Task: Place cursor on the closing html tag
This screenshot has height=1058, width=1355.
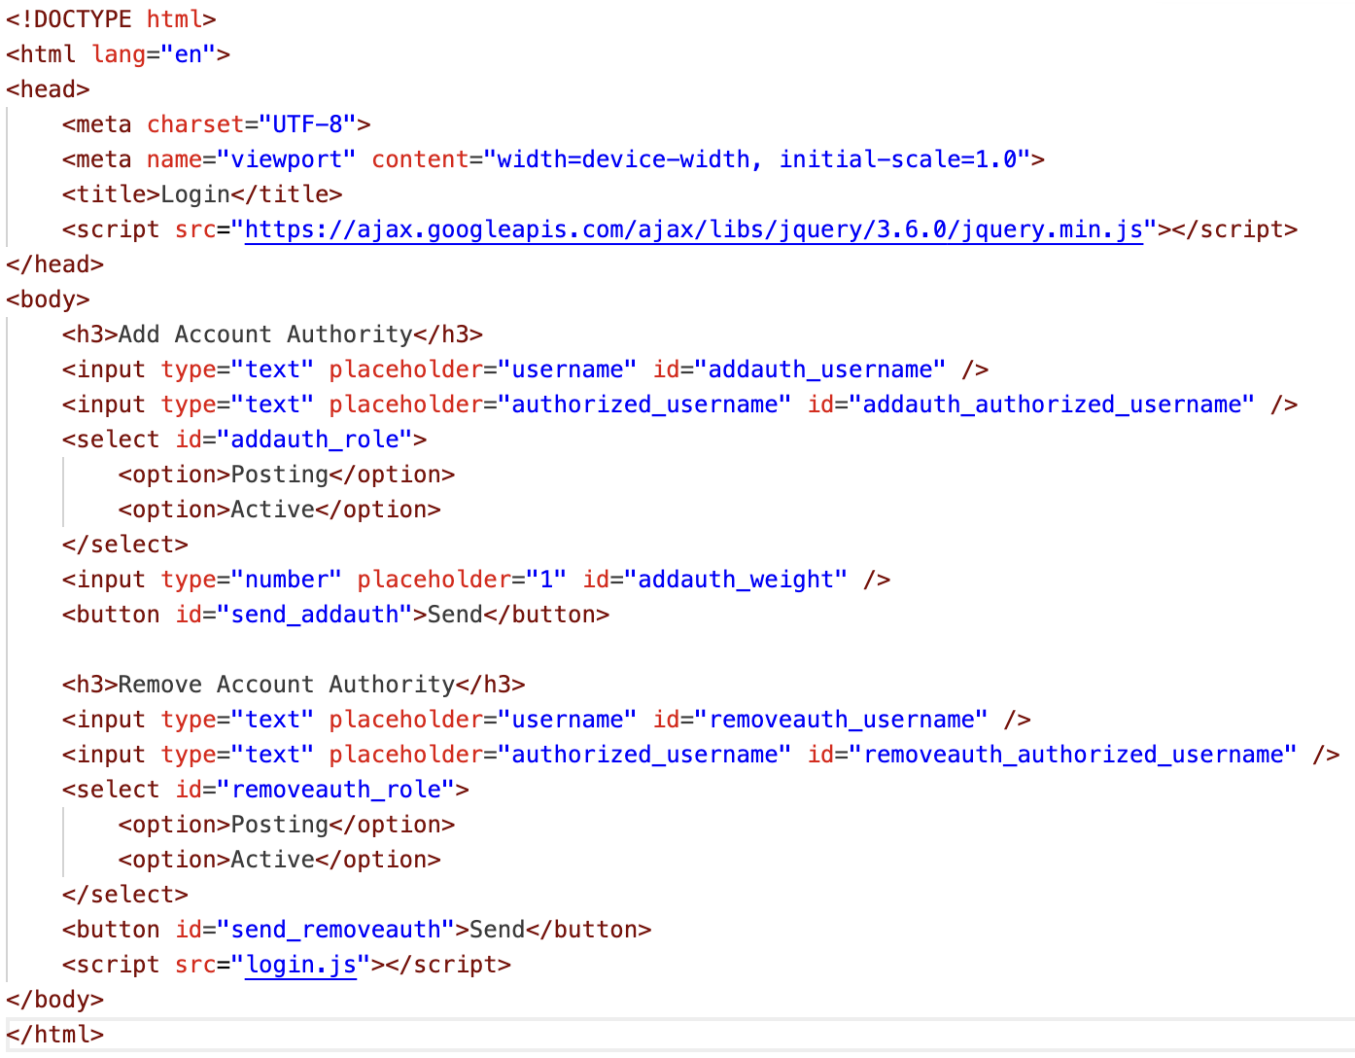Action: point(54,1035)
